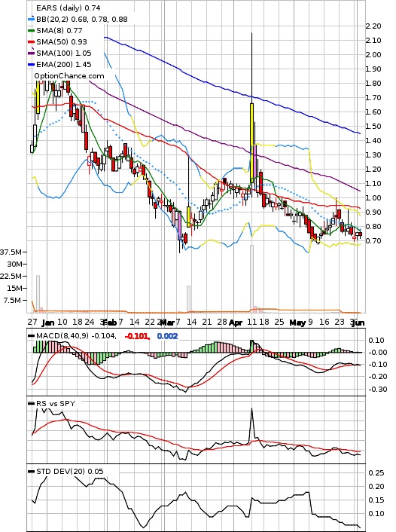The width and height of the screenshot is (396, 532).
Task: Click the tall yellow April 11 candle body
Action: coord(251,142)
